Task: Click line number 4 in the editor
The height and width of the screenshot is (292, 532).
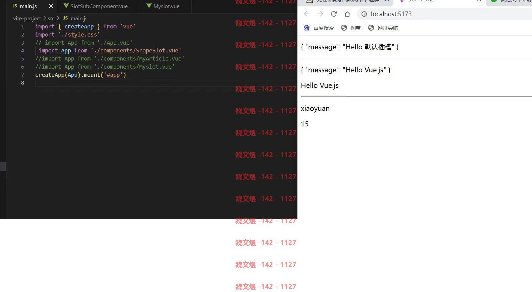Action: click(x=23, y=51)
